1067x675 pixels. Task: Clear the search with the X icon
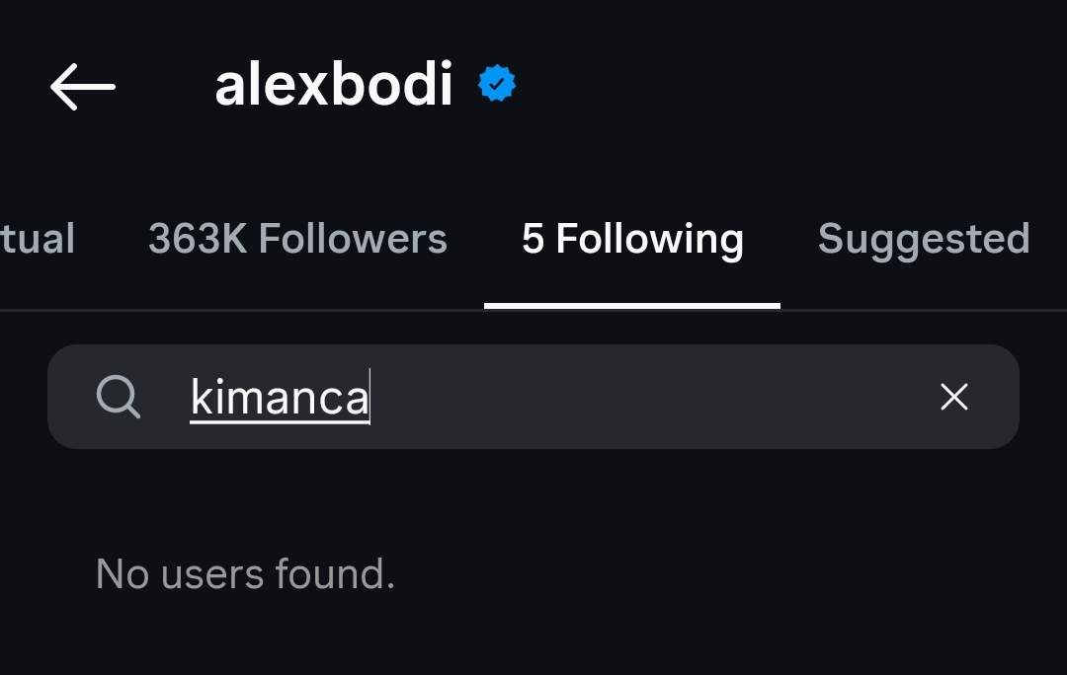click(x=953, y=397)
